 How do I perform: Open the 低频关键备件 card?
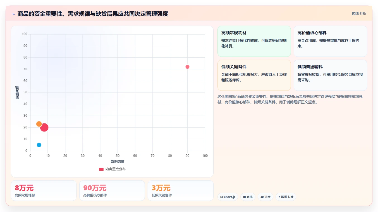click(254, 75)
